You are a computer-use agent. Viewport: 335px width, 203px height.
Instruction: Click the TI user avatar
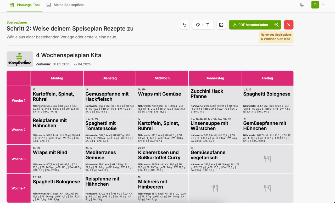tap(315, 5)
